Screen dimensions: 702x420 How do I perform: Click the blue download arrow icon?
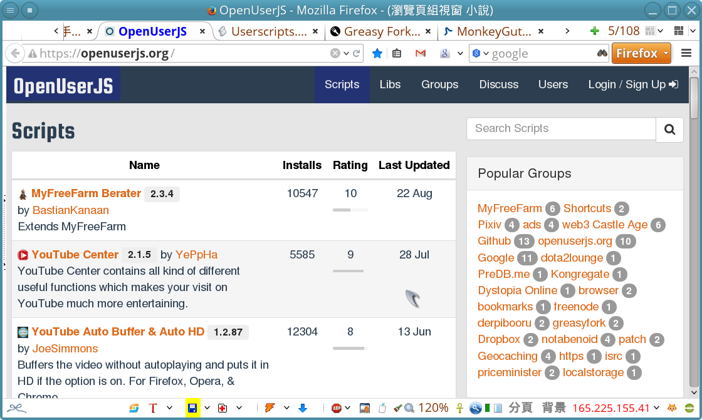[303, 408]
